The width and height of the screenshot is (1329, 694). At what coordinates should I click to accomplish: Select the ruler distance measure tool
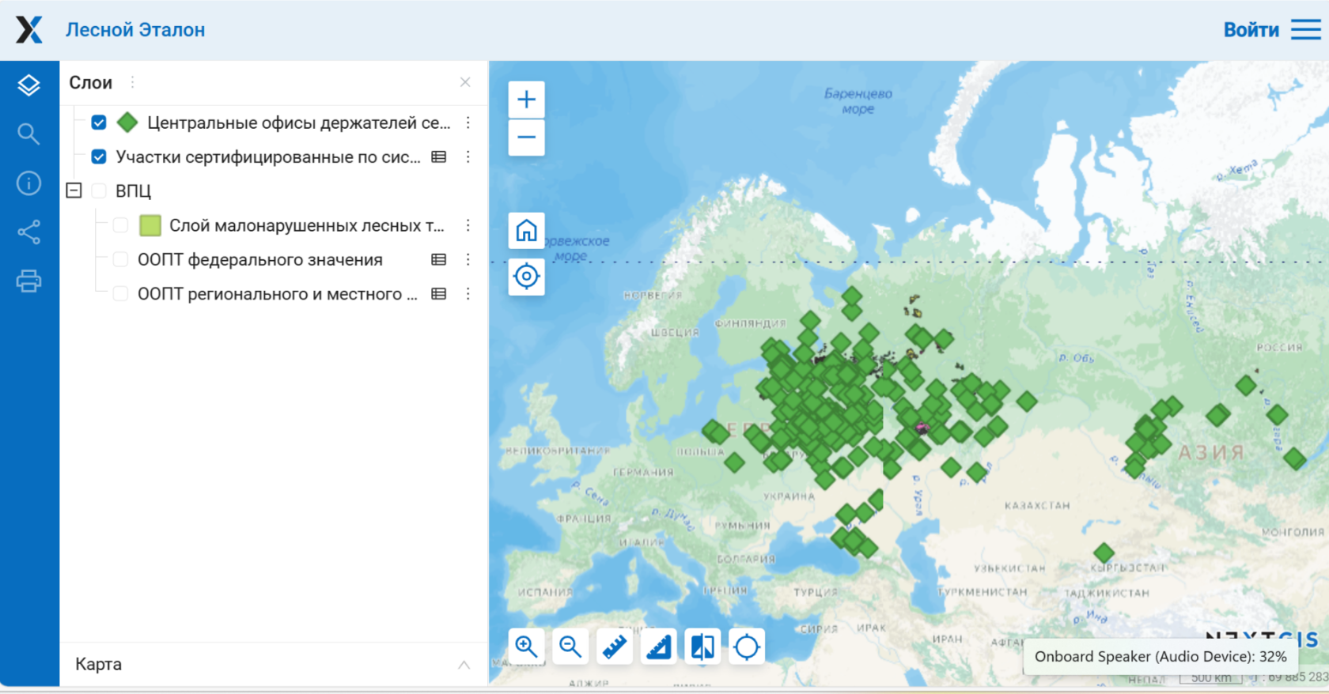coord(615,647)
